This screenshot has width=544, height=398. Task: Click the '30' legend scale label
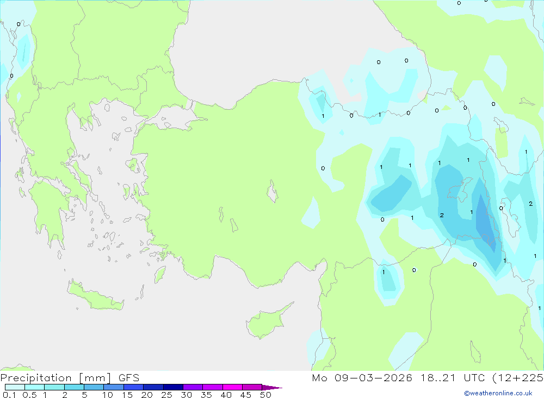(x=186, y=395)
